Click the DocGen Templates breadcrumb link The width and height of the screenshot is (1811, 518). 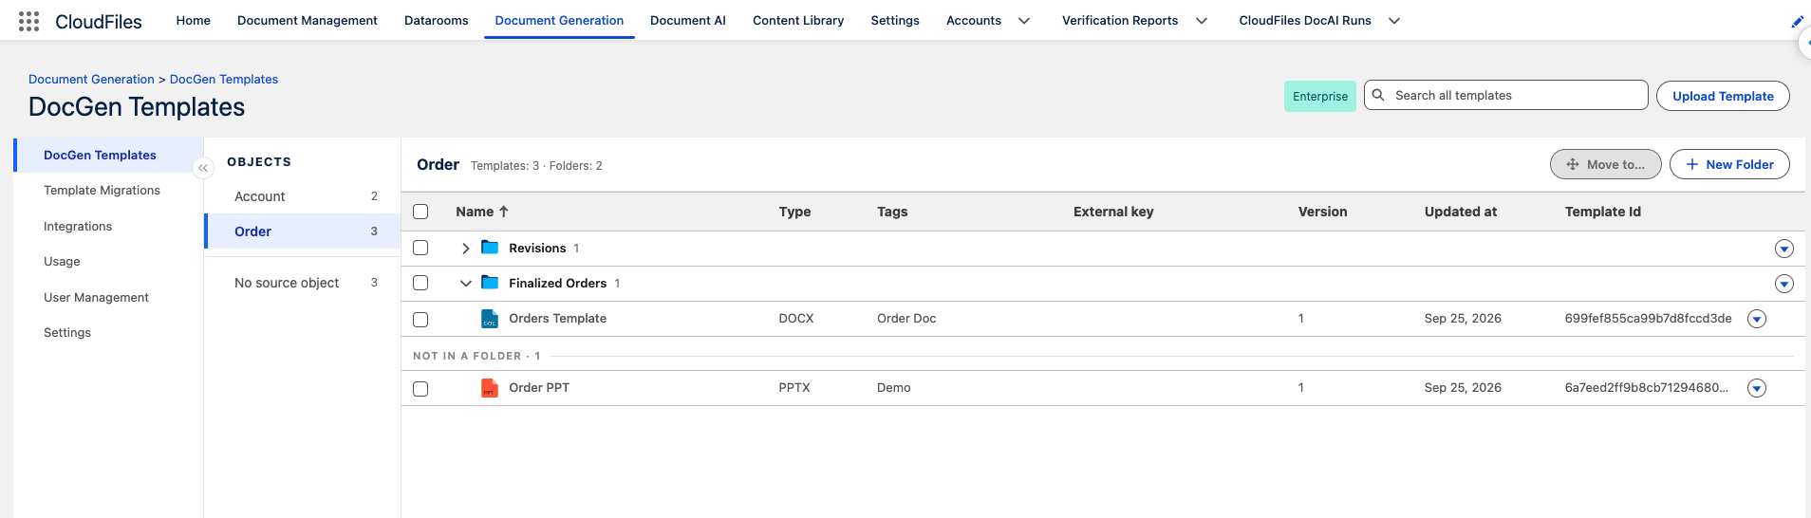[224, 79]
